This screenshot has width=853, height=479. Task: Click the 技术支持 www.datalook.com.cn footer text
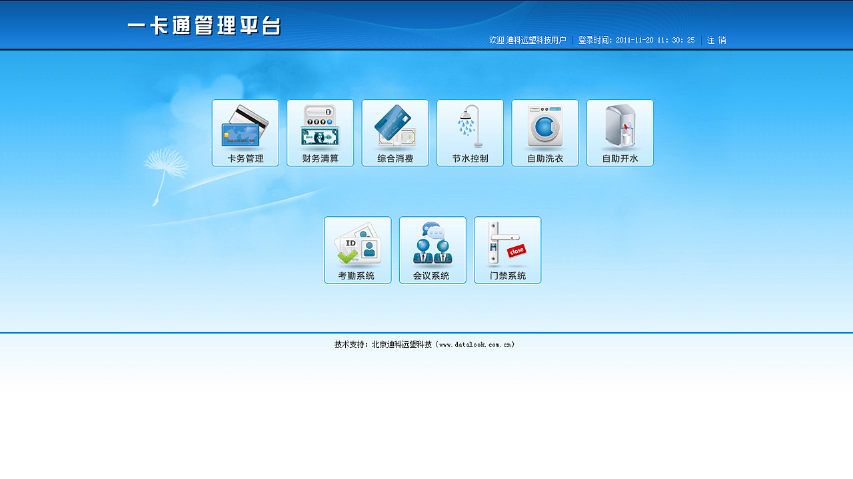coord(425,345)
